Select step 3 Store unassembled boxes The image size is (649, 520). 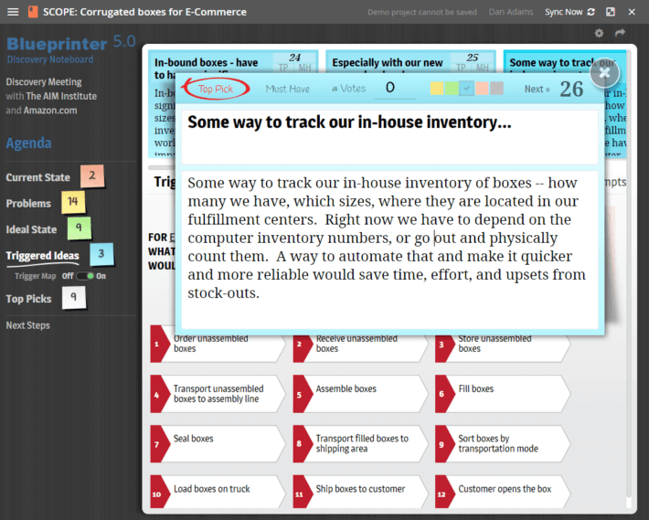[x=503, y=345]
